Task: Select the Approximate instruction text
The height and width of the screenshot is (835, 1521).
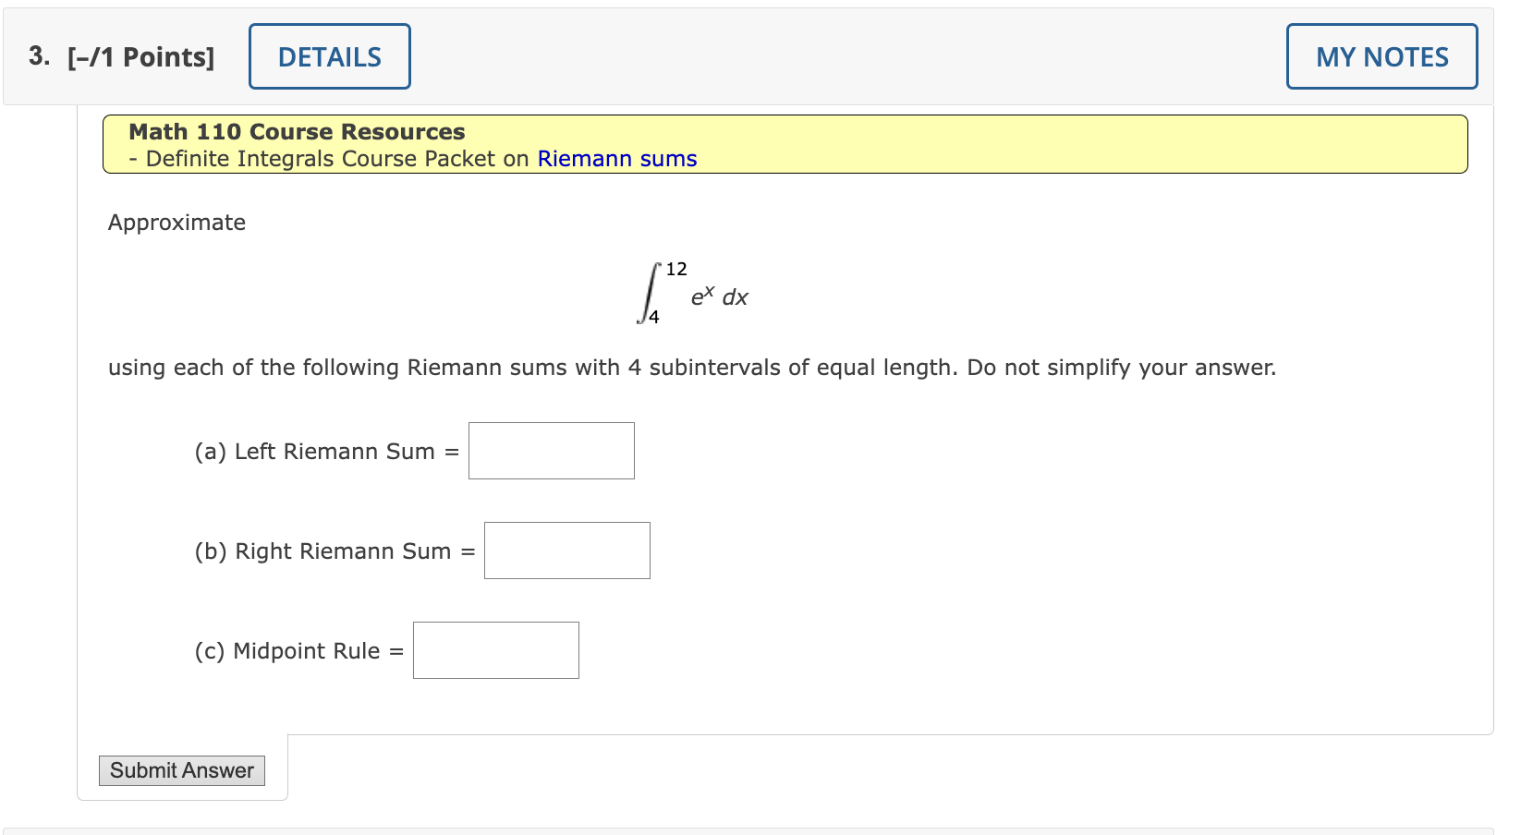Action: [x=176, y=222]
